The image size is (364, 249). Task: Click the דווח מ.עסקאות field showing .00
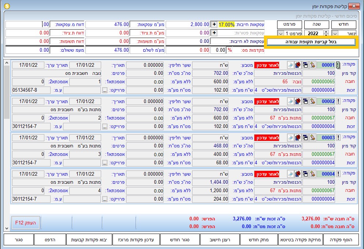pyautogui.click(x=27, y=25)
